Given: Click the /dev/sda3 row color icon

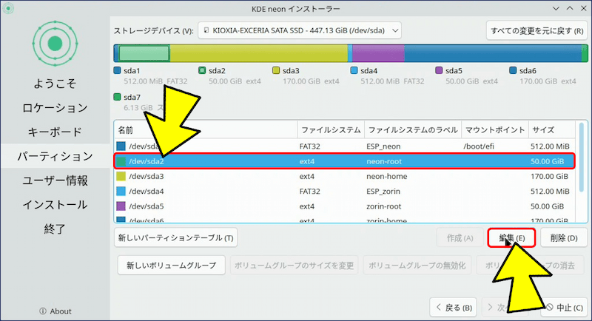Looking at the screenshot, I should coord(122,178).
